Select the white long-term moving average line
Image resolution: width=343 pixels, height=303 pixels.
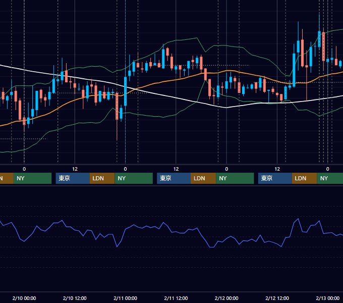176,98
